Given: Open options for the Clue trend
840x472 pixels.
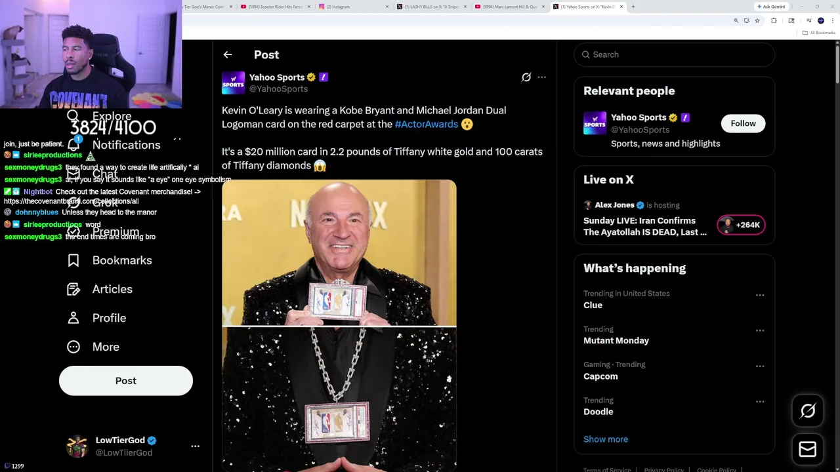Looking at the screenshot, I should click(x=760, y=295).
